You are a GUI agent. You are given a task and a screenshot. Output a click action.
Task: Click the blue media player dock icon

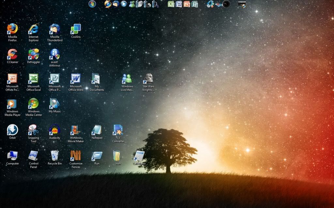pyautogui.click(x=124, y=4)
